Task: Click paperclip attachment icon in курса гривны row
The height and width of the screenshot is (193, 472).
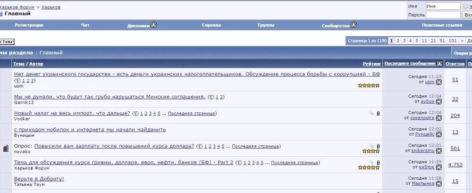Action: click(378, 163)
